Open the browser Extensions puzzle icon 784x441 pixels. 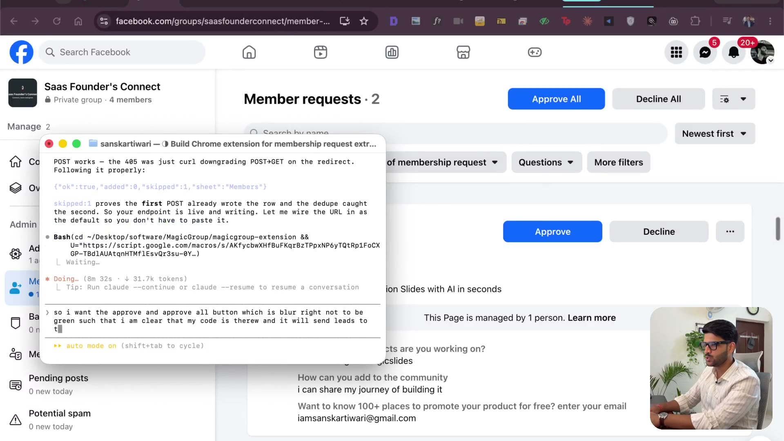(695, 21)
